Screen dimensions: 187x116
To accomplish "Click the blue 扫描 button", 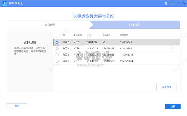I will pos(173,106).
